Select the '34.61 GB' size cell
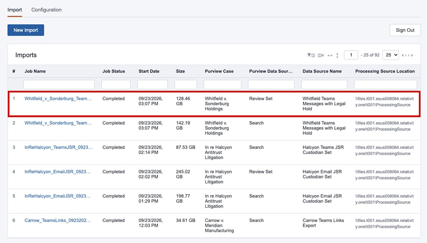 click(186, 220)
